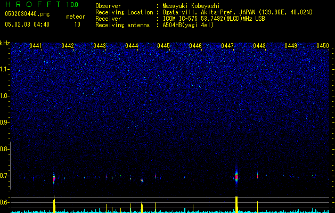Click the date stamp 05.02.03 04:40
Screen dimensions: 335x213
coord(27,24)
